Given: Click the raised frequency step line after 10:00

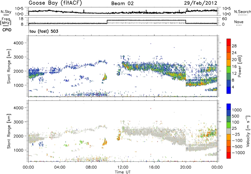Looking at the screenshot, I should [146, 20].
